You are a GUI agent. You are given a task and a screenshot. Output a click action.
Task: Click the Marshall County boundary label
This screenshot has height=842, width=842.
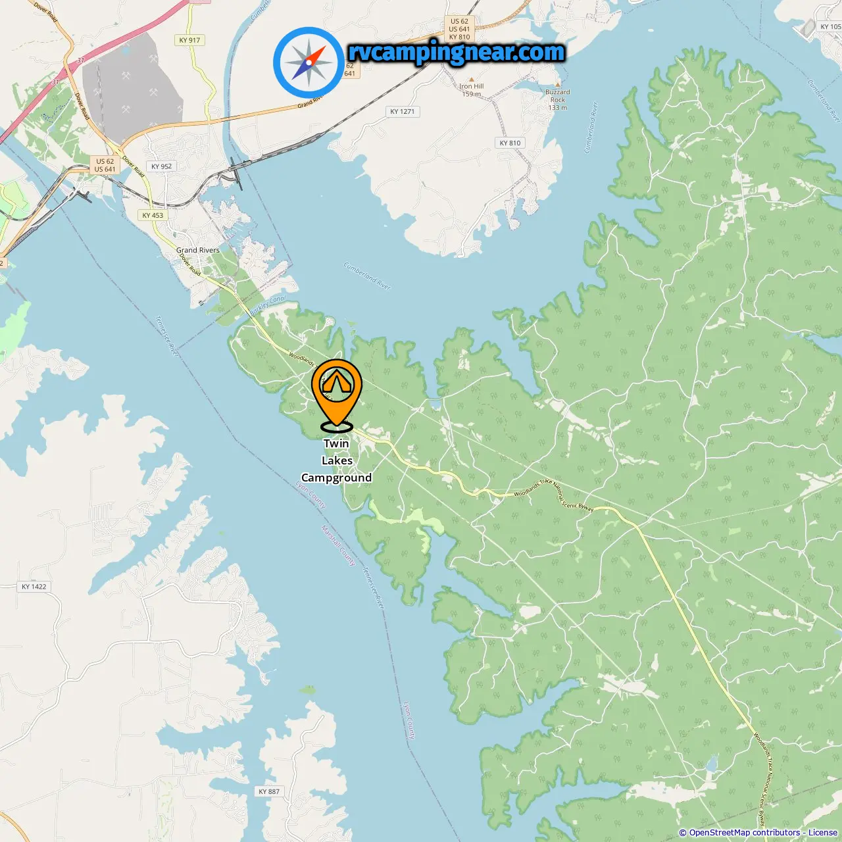pyautogui.click(x=338, y=545)
